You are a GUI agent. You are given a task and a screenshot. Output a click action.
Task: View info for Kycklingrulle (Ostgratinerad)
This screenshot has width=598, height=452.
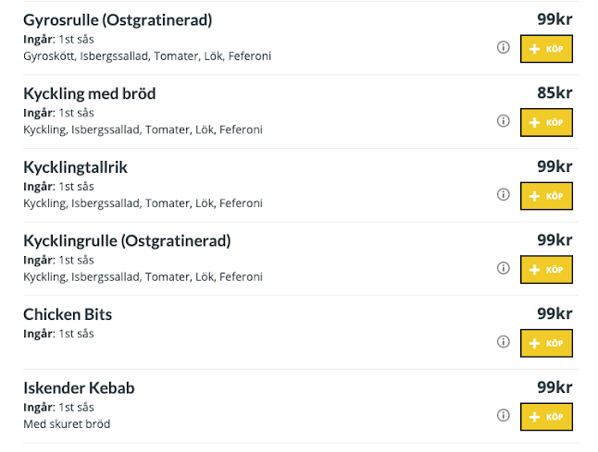[504, 268]
